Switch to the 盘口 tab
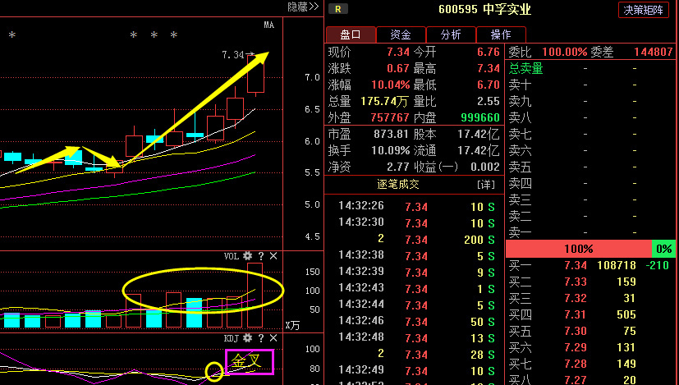Viewport: 679px width, 385px height. coord(351,34)
